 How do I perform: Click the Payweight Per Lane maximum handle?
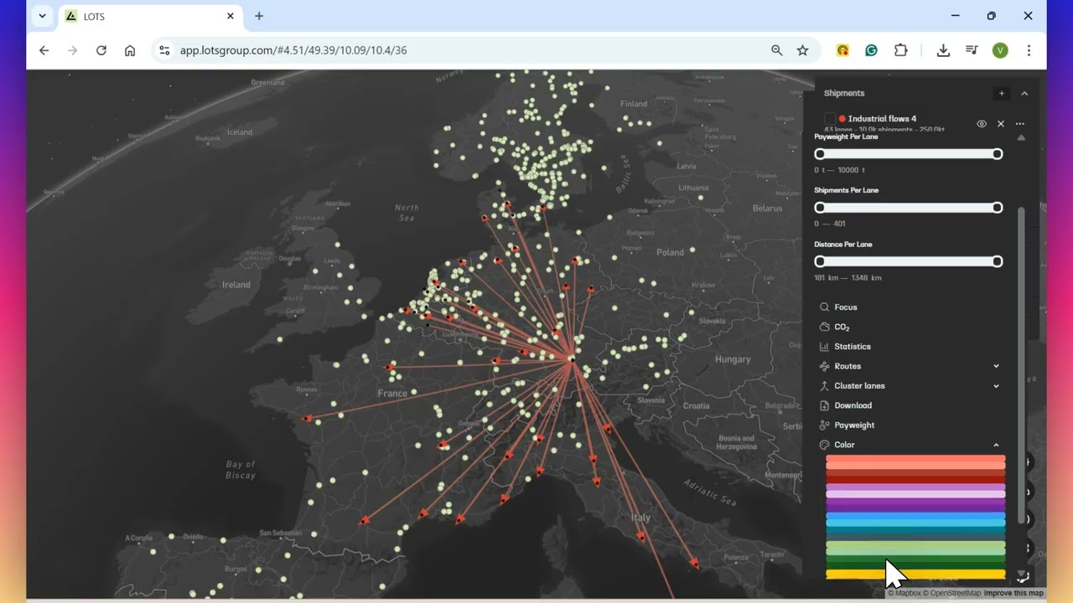pyautogui.click(x=998, y=154)
